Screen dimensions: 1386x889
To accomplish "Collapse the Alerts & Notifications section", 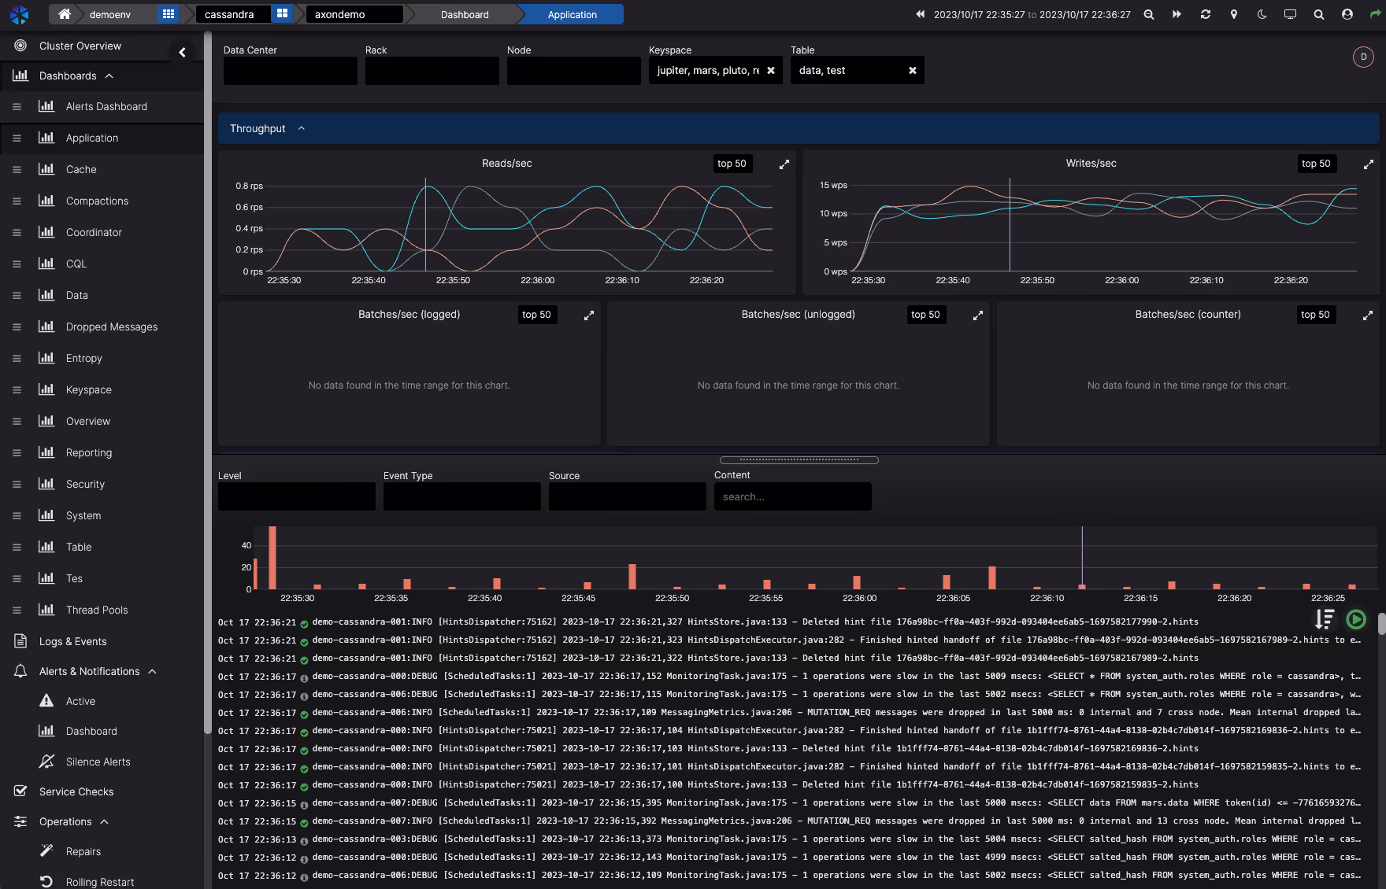I will pos(153,671).
